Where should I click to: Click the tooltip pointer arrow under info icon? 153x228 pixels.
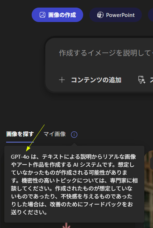tap(74, 144)
